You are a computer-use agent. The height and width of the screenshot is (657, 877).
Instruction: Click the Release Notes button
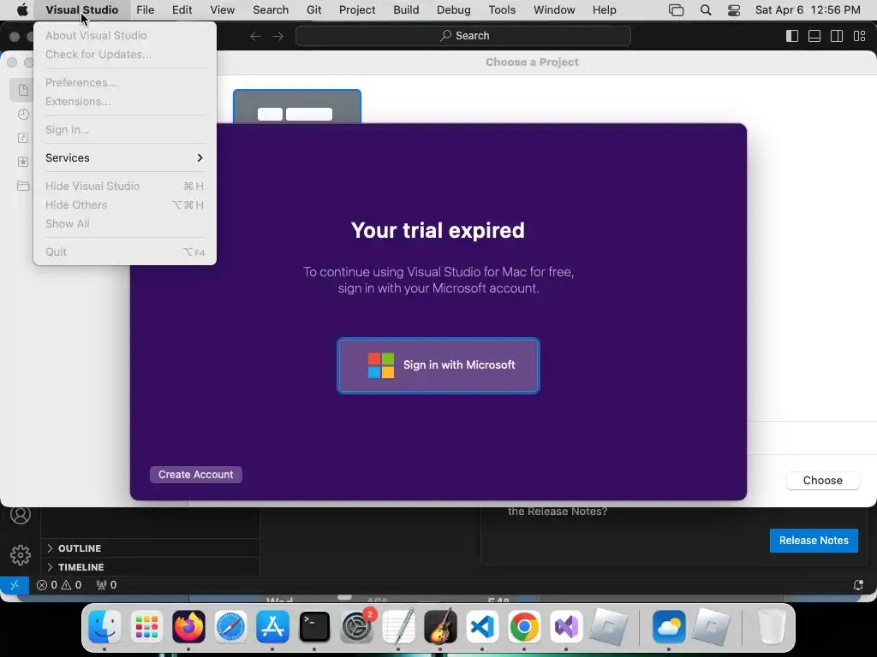(814, 541)
